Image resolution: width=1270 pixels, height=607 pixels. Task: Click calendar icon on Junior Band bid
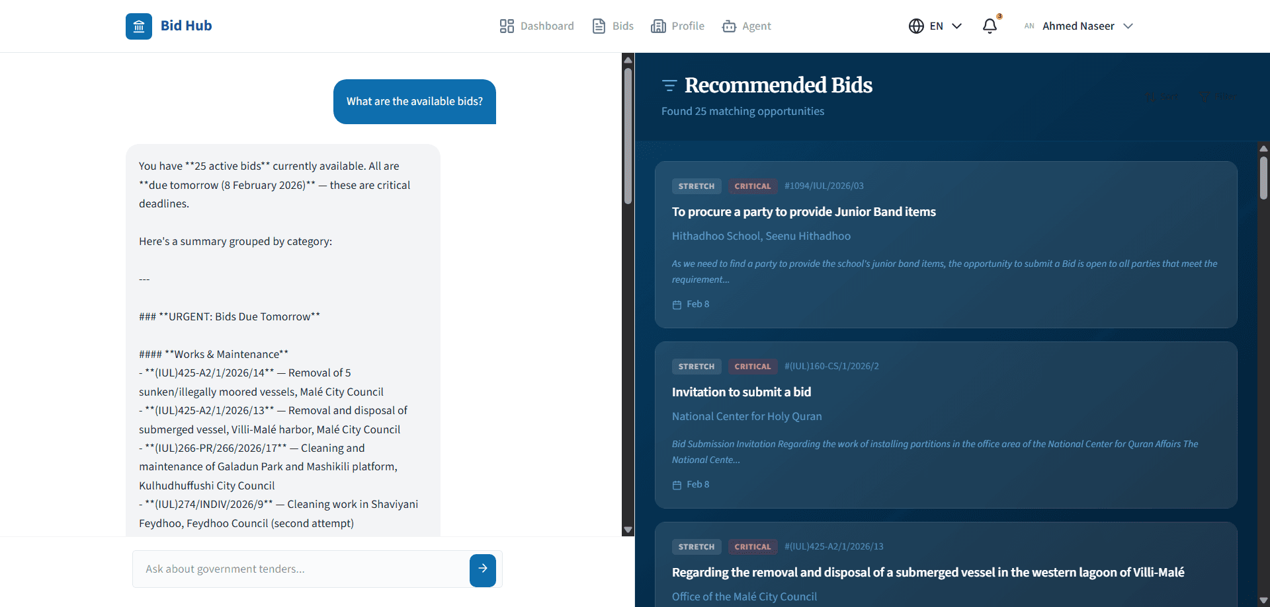677,305
